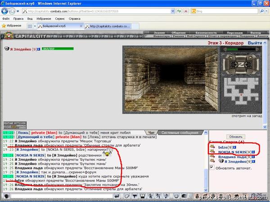Image resolution: width=270 pixels, height=202 pixels.
Task: Open the search provider dropdown arrow
Action: (266, 11)
